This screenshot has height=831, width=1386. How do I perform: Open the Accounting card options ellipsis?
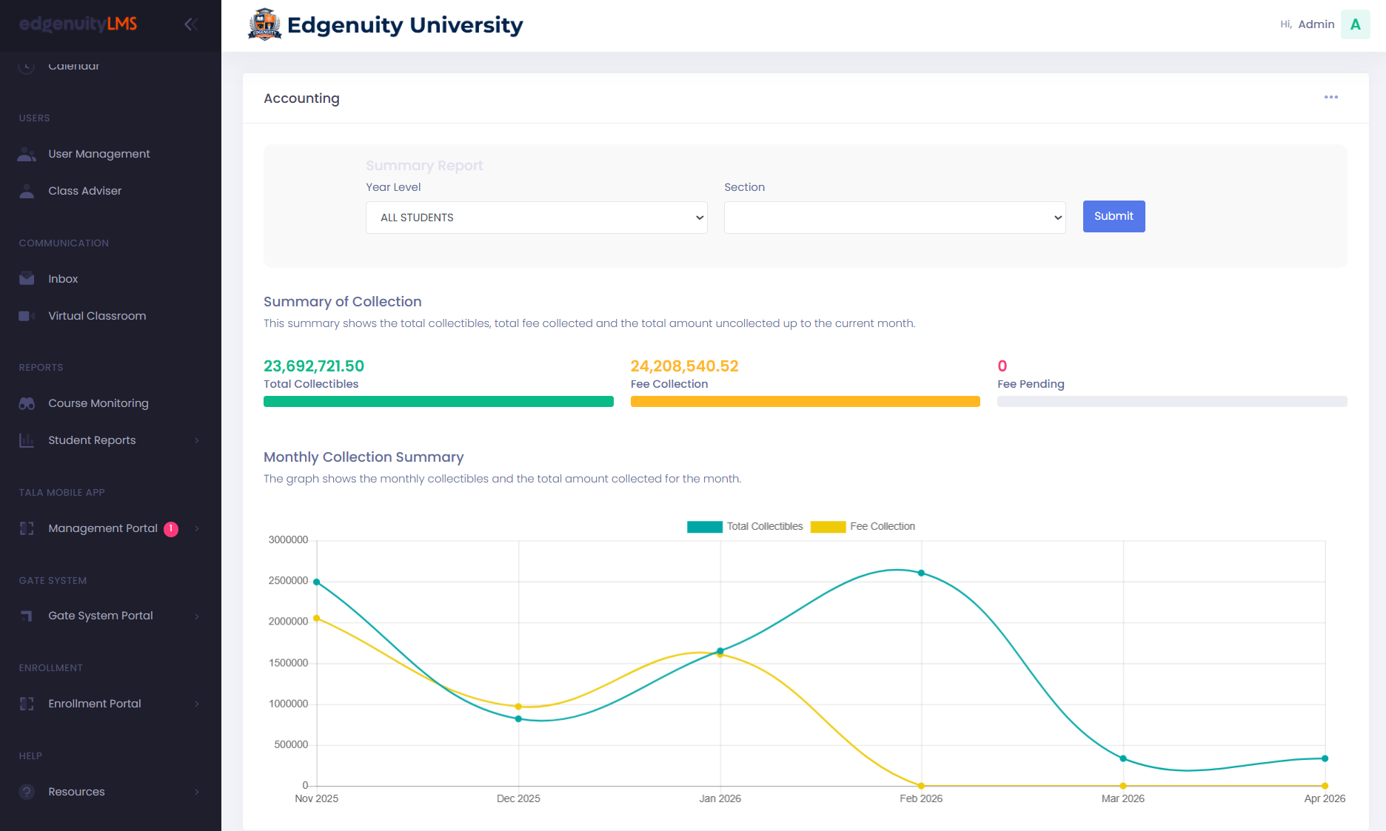click(1331, 97)
